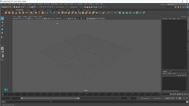
Task: Select the Multi-Cut tool shelf icon
Action: pyautogui.click(x=108, y=13)
